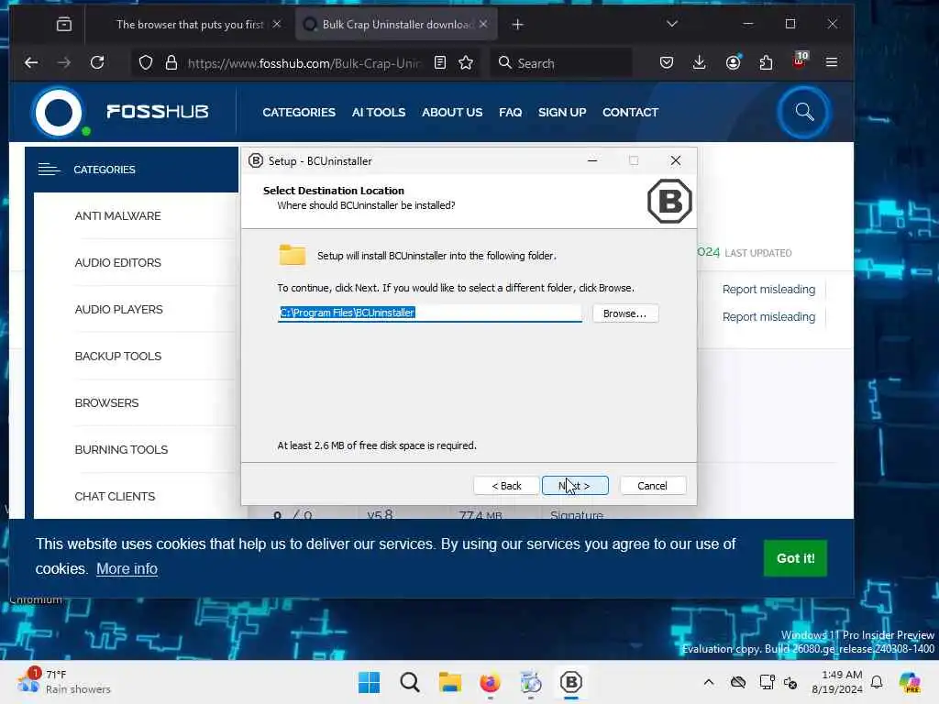Click the FossHub round search icon
Viewport: 939px width, 704px height.
(804, 112)
